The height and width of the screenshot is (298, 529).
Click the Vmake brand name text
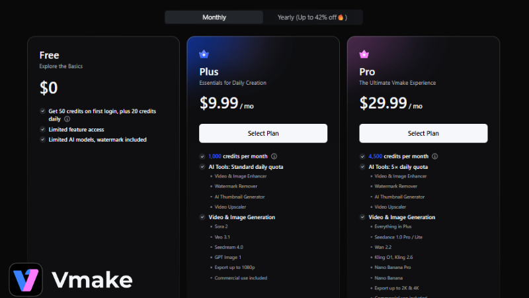pyautogui.click(x=91, y=279)
